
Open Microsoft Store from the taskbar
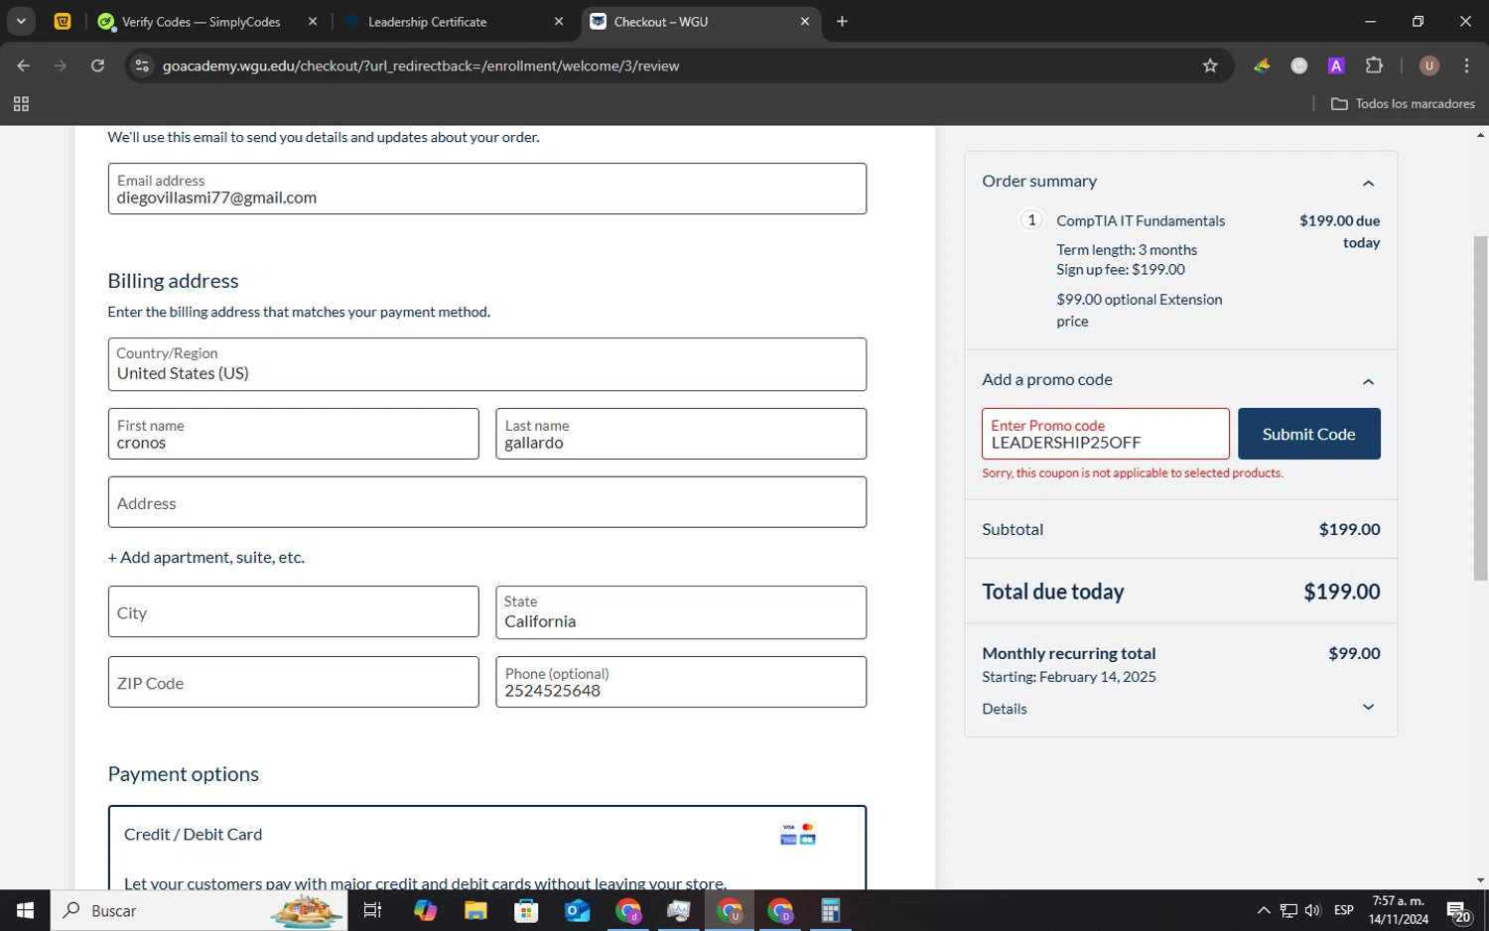click(526, 910)
